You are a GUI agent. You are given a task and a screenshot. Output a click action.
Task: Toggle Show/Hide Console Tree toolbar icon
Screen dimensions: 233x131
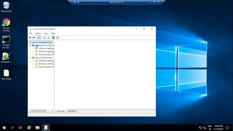[39, 37]
